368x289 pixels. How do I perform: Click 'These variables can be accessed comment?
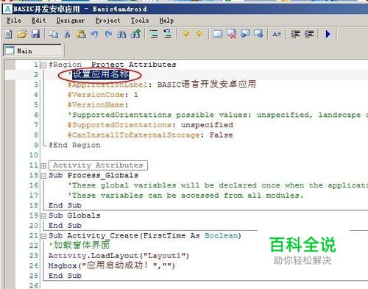click(x=185, y=196)
